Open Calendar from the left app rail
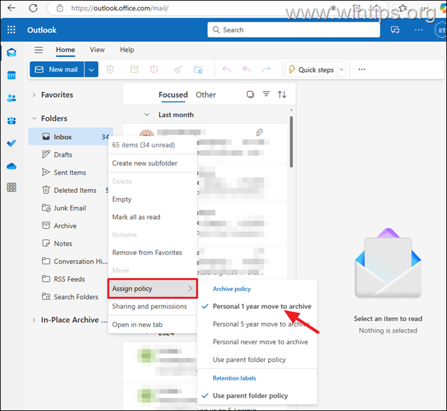Viewport: 447px width, 411px height. pyautogui.click(x=11, y=75)
